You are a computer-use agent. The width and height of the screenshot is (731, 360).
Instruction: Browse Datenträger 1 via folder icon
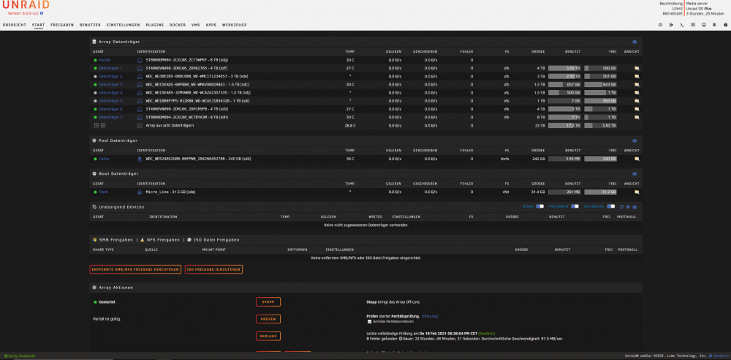click(x=637, y=68)
